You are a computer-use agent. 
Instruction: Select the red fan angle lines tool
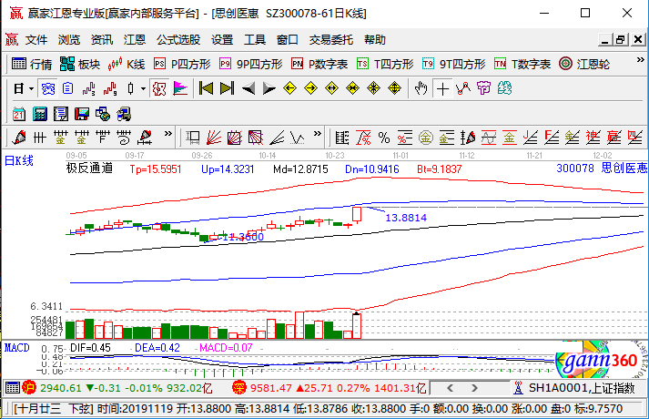point(214,138)
